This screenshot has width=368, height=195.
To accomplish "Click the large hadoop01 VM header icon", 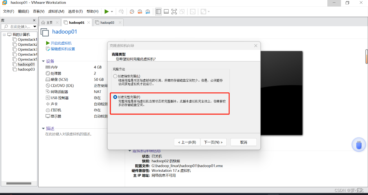I will (x=45, y=32).
